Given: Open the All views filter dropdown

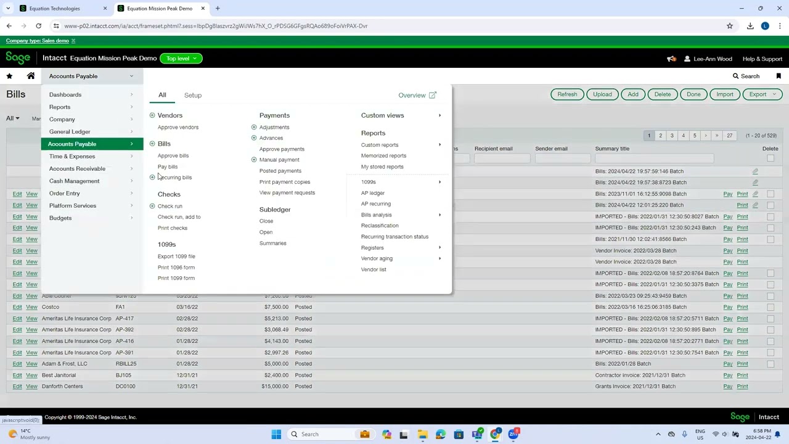Looking at the screenshot, I should [x=12, y=118].
